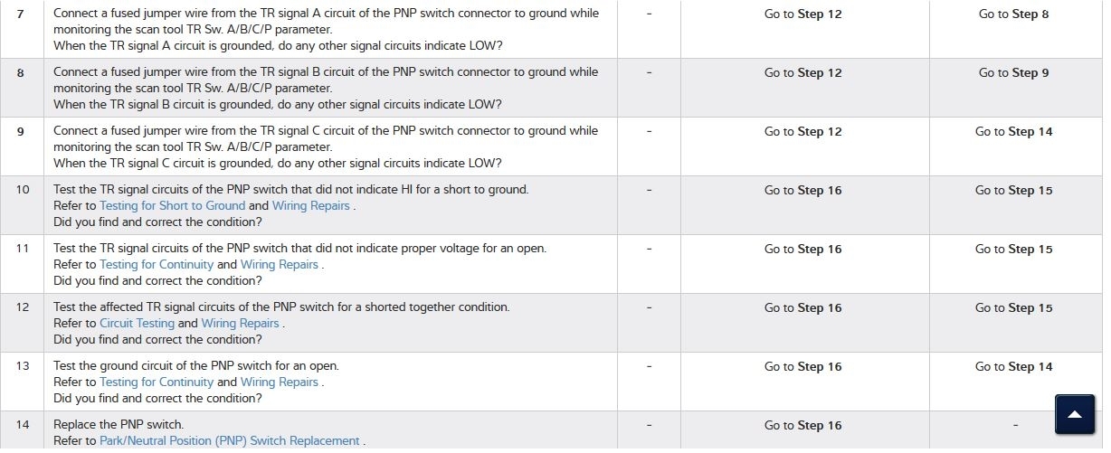Select Wiring Repairs link in step 13
Screen dimensions: 1111x453
pyautogui.click(x=280, y=382)
